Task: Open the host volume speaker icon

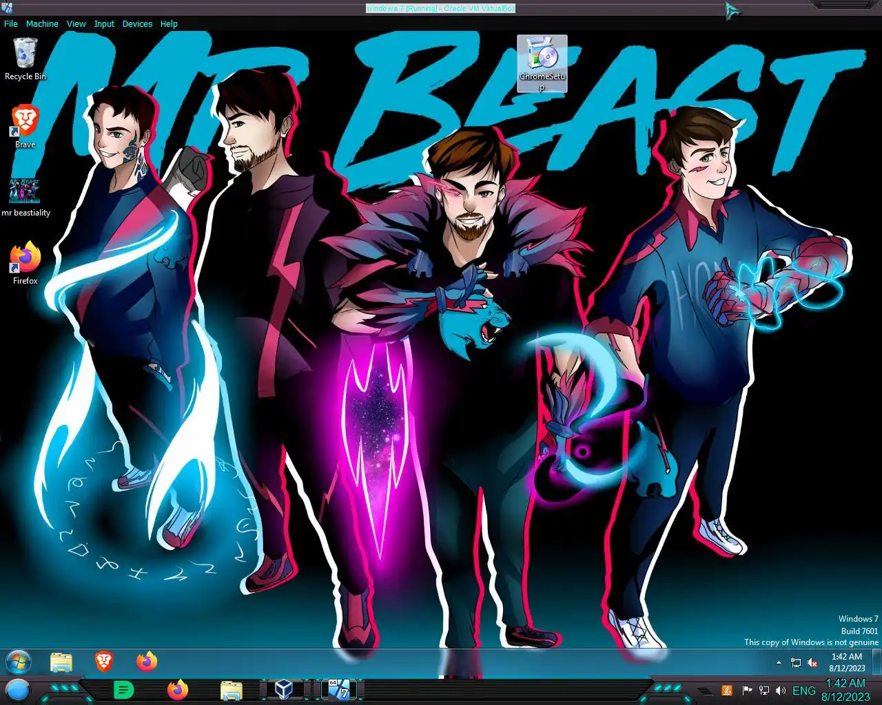Action: tap(780, 690)
